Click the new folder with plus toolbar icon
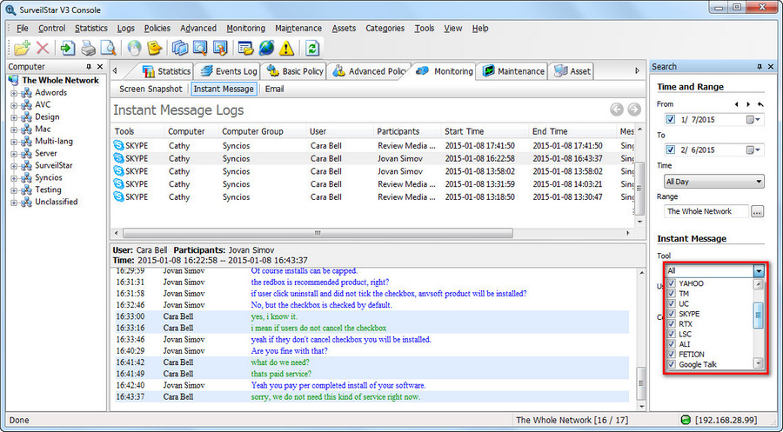This screenshot has width=783, height=432. click(x=22, y=48)
